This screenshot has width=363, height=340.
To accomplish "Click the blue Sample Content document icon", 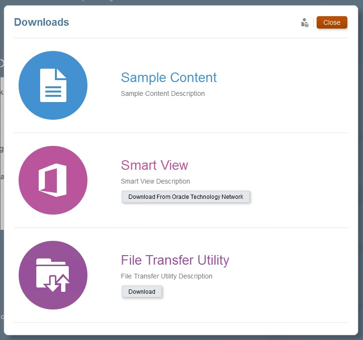I will [53, 85].
